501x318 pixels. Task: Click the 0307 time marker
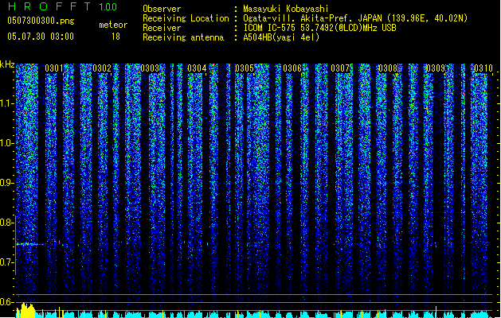click(340, 68)
